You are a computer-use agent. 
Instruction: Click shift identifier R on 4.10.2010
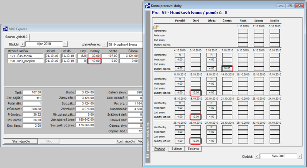tap(180, 55)
